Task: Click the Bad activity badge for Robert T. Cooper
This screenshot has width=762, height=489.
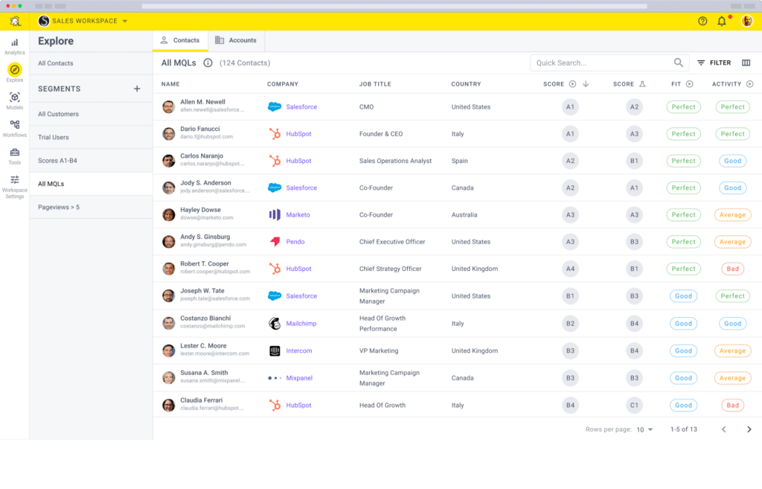Action: pos(732,269)
